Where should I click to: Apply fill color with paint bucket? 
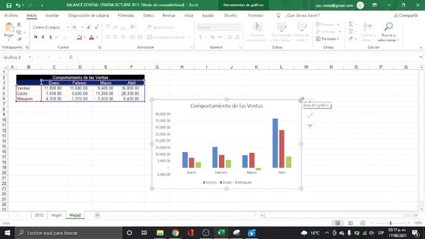(79, 37)
